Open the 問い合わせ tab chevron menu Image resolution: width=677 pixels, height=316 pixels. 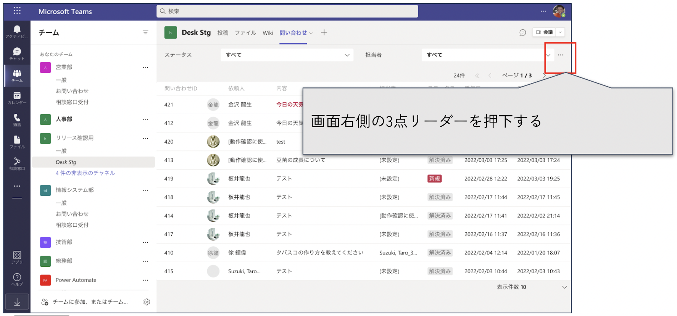click(x=311, y=33)
